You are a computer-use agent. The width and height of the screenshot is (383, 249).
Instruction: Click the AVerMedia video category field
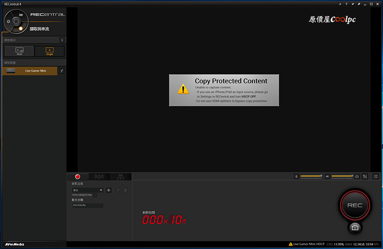coord(88,205)
